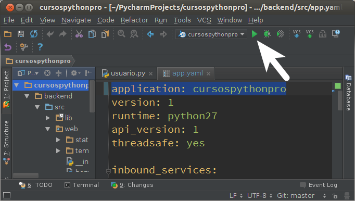Expand the tem folder
Screen dimensions: 355x201
58,150
